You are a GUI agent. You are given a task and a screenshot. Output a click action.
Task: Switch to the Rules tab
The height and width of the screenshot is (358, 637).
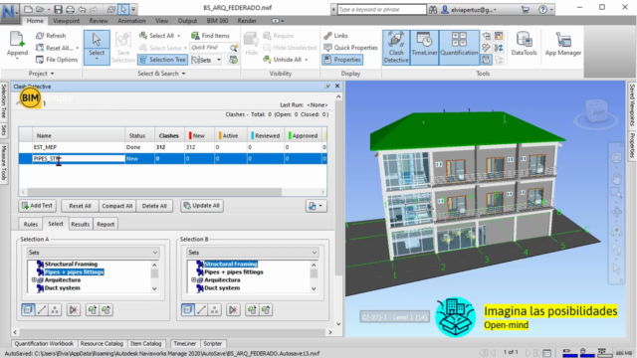click(x=31, y=224)
